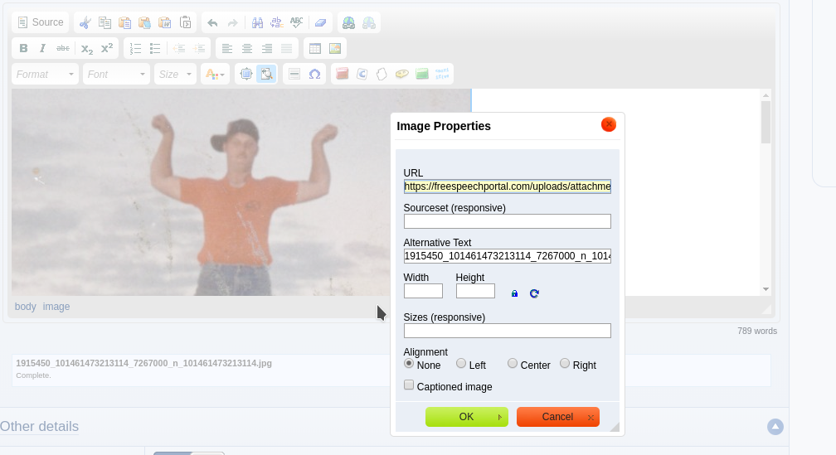Viewport: 836px width, 455px height.
Task: Click the Bold formatting icon
Action: point(23,48)
